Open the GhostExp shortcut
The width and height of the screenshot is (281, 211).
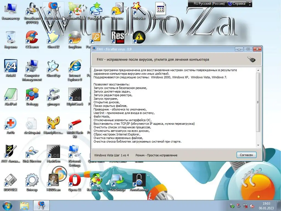53,68
